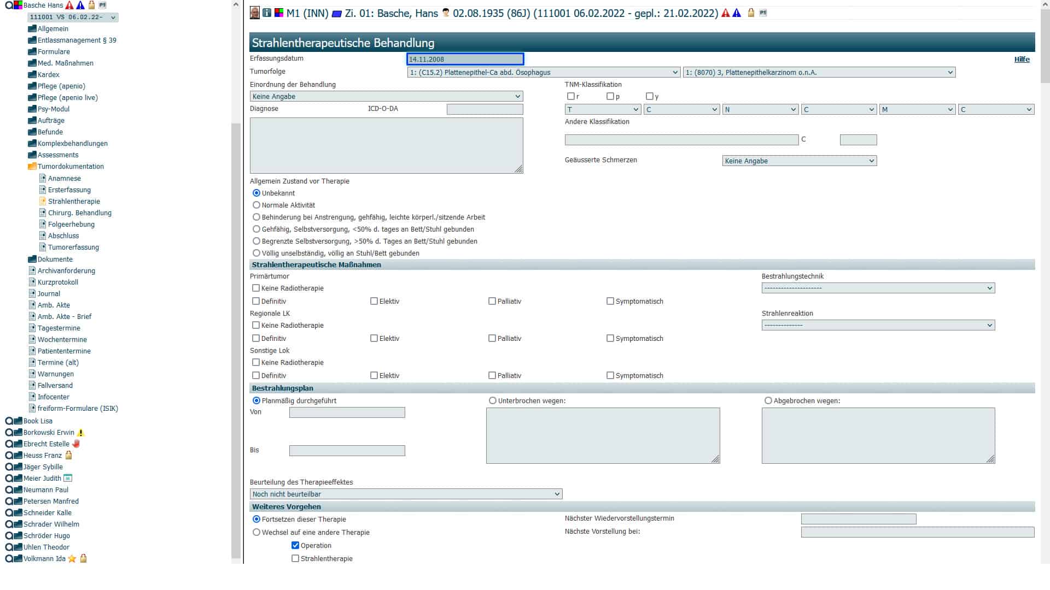Open the Bestrahlungstechnik dropdown
This screenshot has width=1050, height=590.
878,288
